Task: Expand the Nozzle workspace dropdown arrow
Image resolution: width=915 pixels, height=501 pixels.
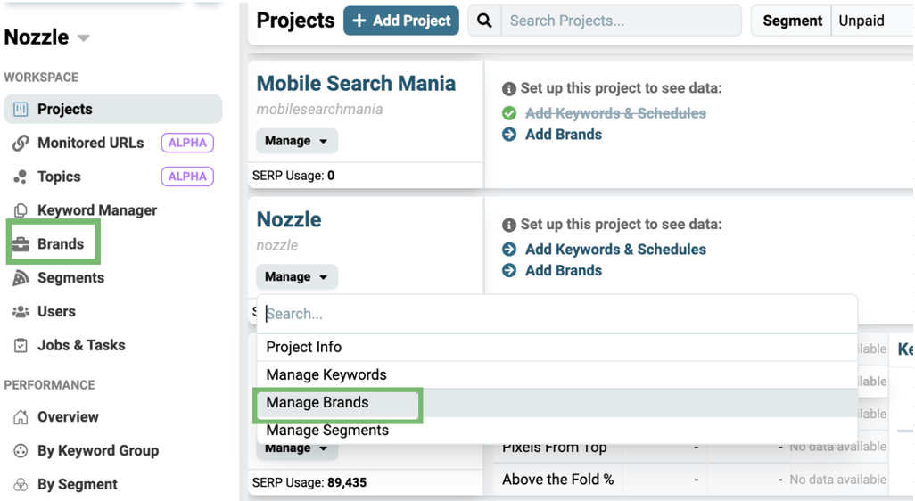Action: point(84,38)
